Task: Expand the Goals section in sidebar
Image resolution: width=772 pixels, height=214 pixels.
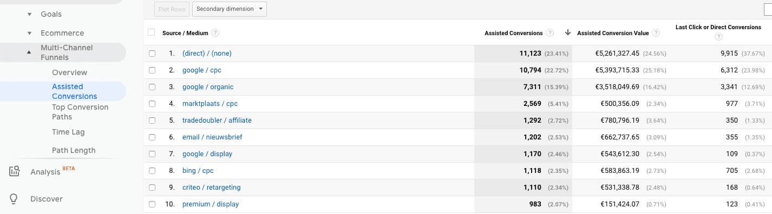Action: (29, 14)
